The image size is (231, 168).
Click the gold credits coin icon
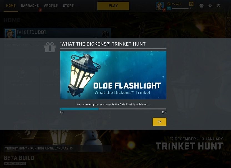click(169, 4)
